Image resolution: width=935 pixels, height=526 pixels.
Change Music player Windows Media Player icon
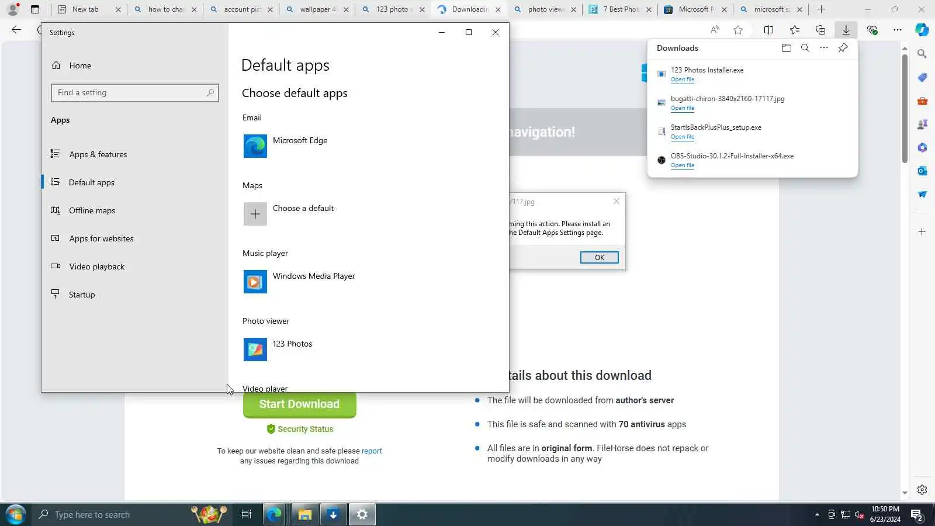(x=255, y=282)
